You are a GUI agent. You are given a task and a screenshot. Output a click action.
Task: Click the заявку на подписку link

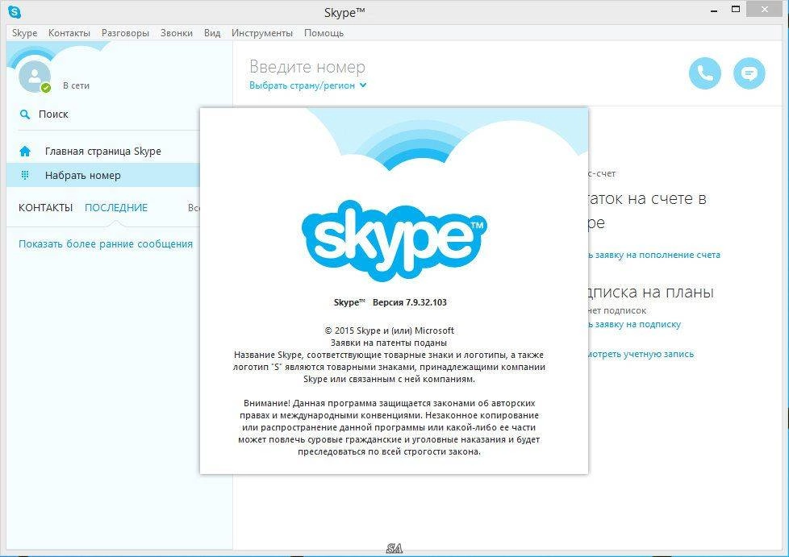(637, 324)
